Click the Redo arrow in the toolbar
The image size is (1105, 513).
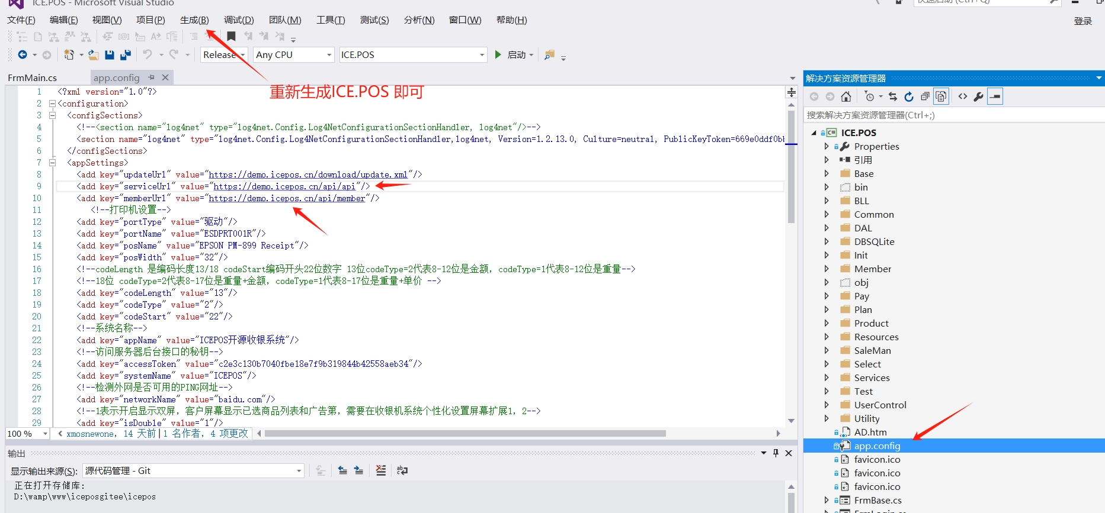pyautogui.click(x=174, y=54)
